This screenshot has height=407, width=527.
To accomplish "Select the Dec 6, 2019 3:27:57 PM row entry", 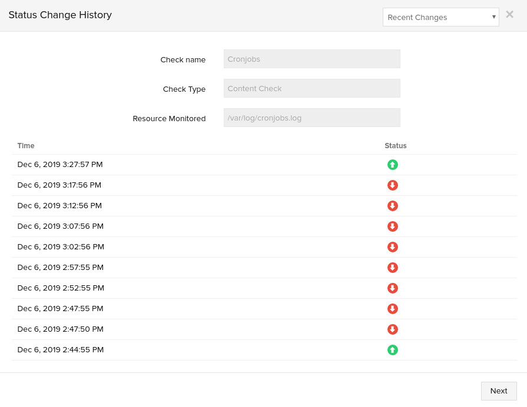I will [x=59, y=165].
